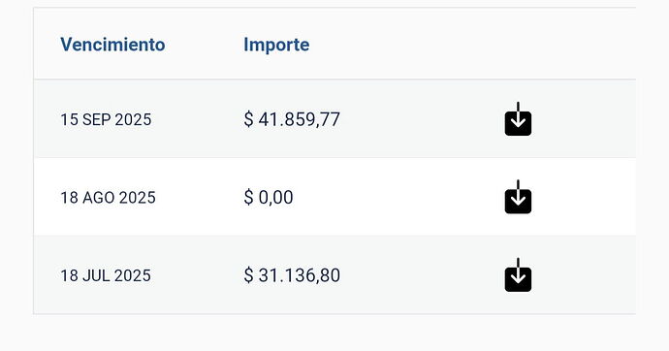Click the 18 JUL 2025 due date
This screenshot has height=351, width=669.
pyautogui.click(x=106, y=275)
